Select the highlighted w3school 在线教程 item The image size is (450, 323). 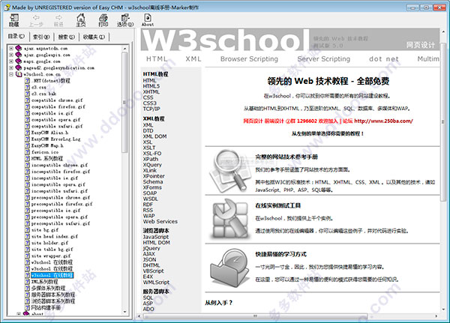52,275
